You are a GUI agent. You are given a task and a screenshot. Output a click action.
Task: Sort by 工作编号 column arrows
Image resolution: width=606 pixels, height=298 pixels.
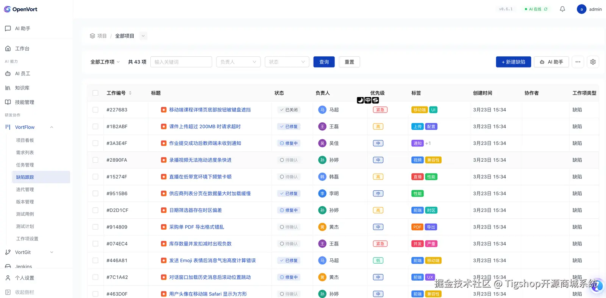point(130,93)
